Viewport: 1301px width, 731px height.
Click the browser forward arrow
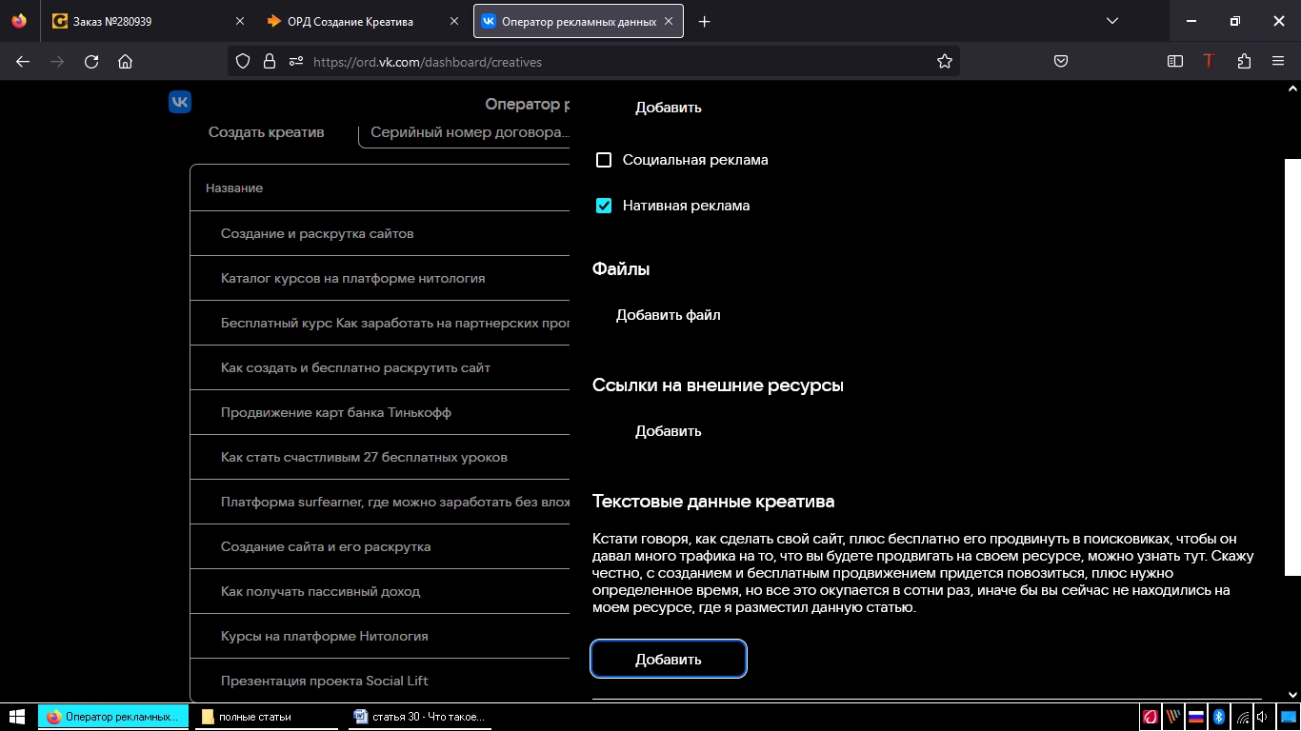tap(57, 62)
